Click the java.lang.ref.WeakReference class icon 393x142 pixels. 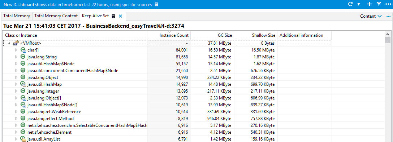(23, 111)
